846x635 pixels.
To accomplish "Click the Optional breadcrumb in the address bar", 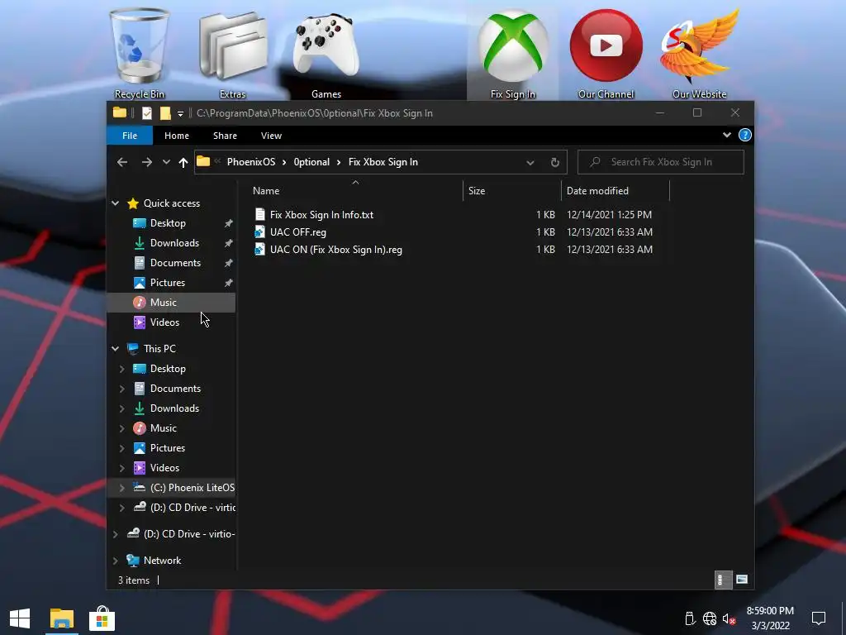I will [x=311, y=162].
